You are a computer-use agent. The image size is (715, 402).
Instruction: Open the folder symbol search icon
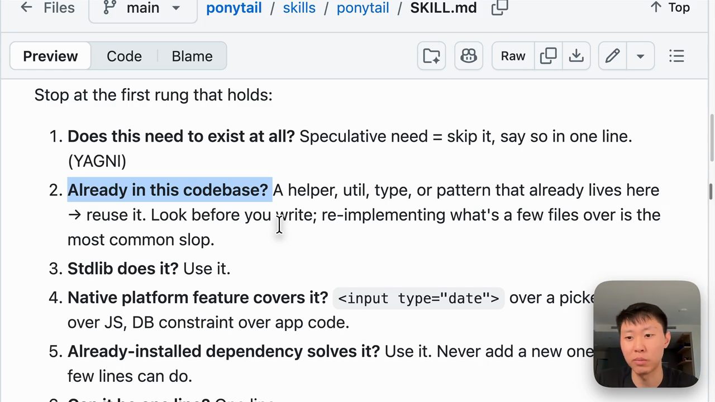(431, 56)
